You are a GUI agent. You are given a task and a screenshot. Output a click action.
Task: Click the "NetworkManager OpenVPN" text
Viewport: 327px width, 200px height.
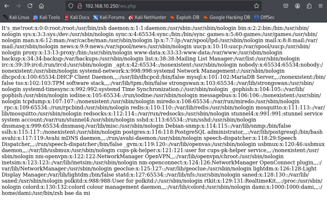tap(134, 156)
